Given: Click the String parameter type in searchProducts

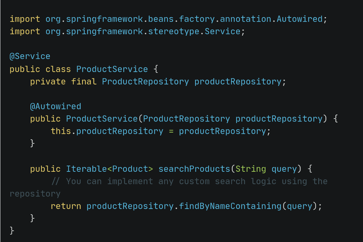Looking at the screenshot, I should (251, 169).
